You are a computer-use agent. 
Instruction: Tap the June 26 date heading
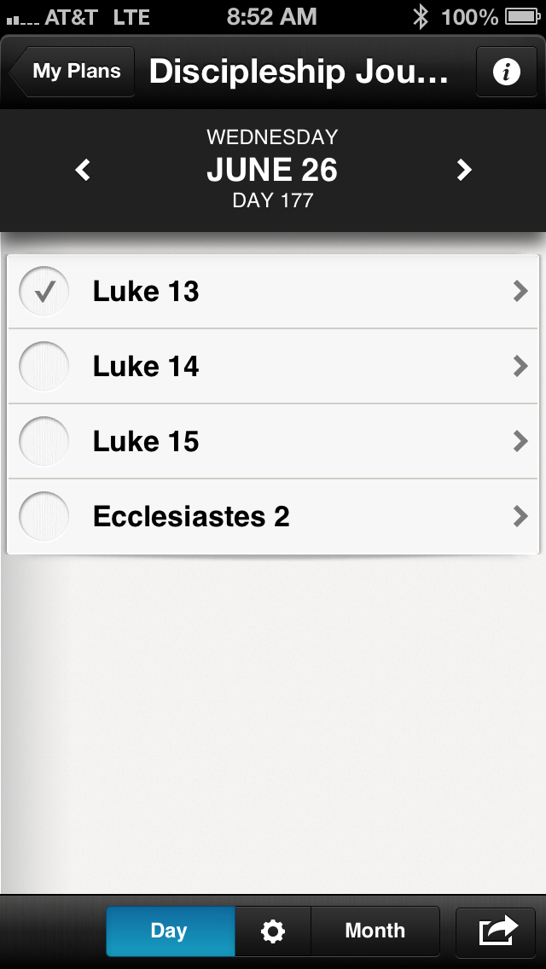point(272,171)
